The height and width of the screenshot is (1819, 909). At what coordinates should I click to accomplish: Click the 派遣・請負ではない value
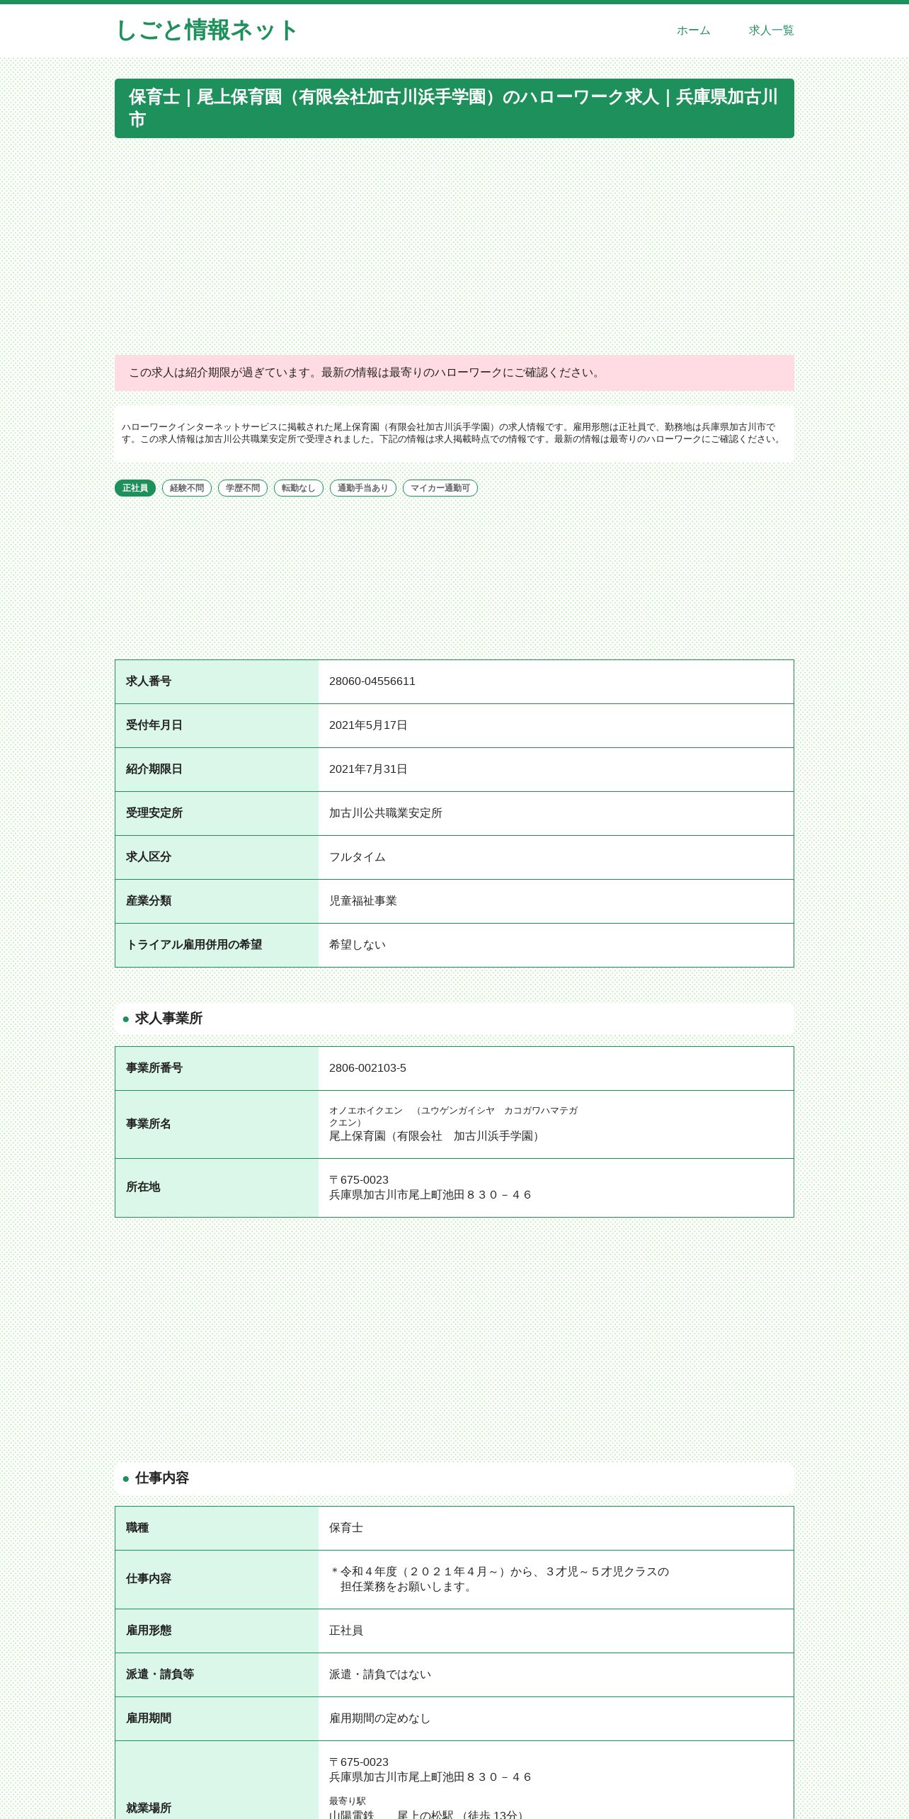(x=380, y=1674)
